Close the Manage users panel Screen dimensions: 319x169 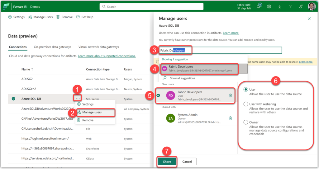[309, 19]
